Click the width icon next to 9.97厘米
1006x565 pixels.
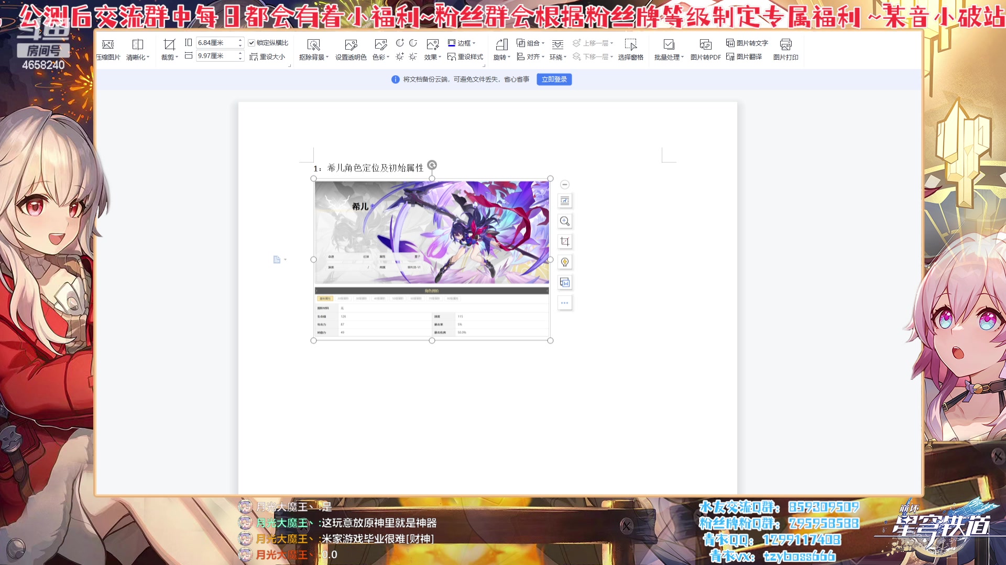click(x=189, y=55)
